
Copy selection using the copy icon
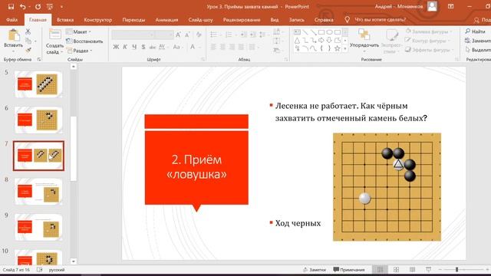coord(28,41)
